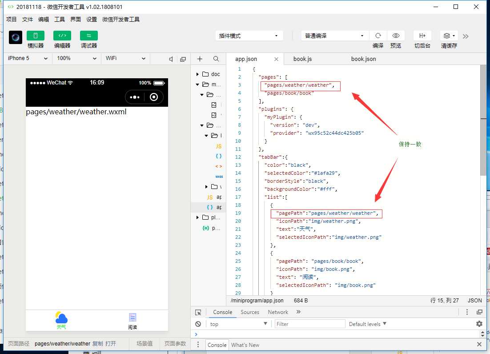Click the 编译 compile refresh icon
This screenshot has width=490, height=354.
pyautogui.click(x=378, y=36)
